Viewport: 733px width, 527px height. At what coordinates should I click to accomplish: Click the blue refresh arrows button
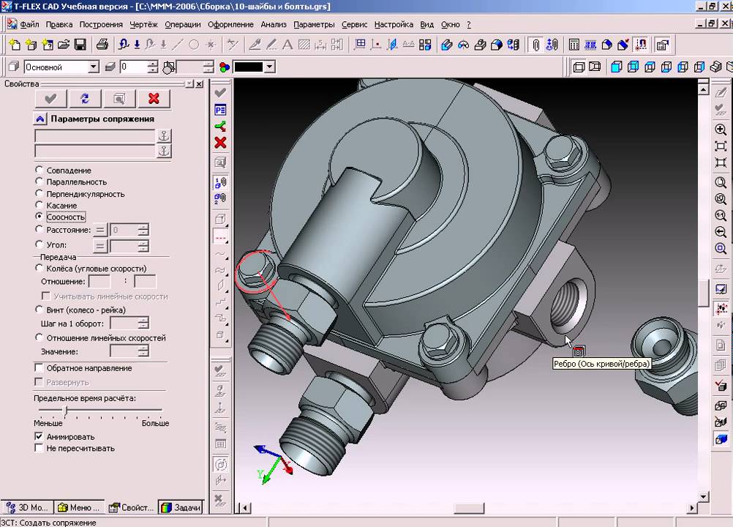85,99
